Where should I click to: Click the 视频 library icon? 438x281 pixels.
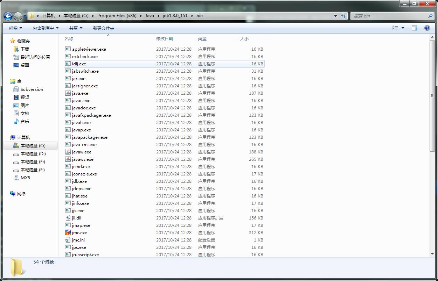click(16, 97)
